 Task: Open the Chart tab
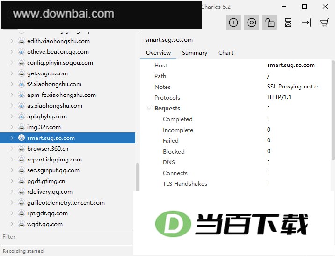coord(226,53)
